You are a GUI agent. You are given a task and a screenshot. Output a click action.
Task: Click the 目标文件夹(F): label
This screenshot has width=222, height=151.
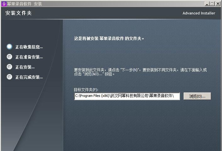coord(86,90)
